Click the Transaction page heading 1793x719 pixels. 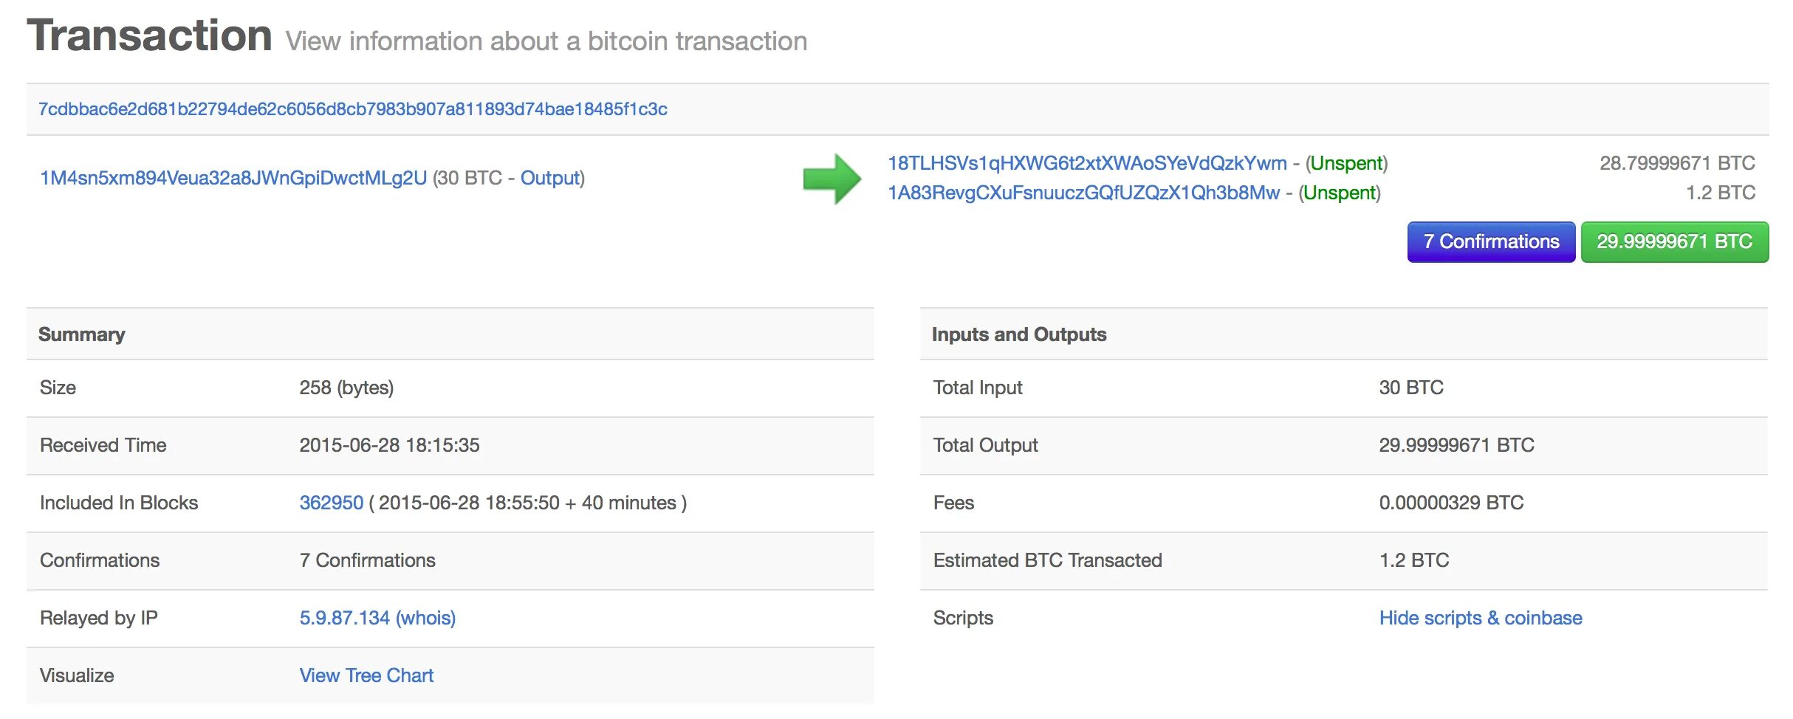click(149, 35)
